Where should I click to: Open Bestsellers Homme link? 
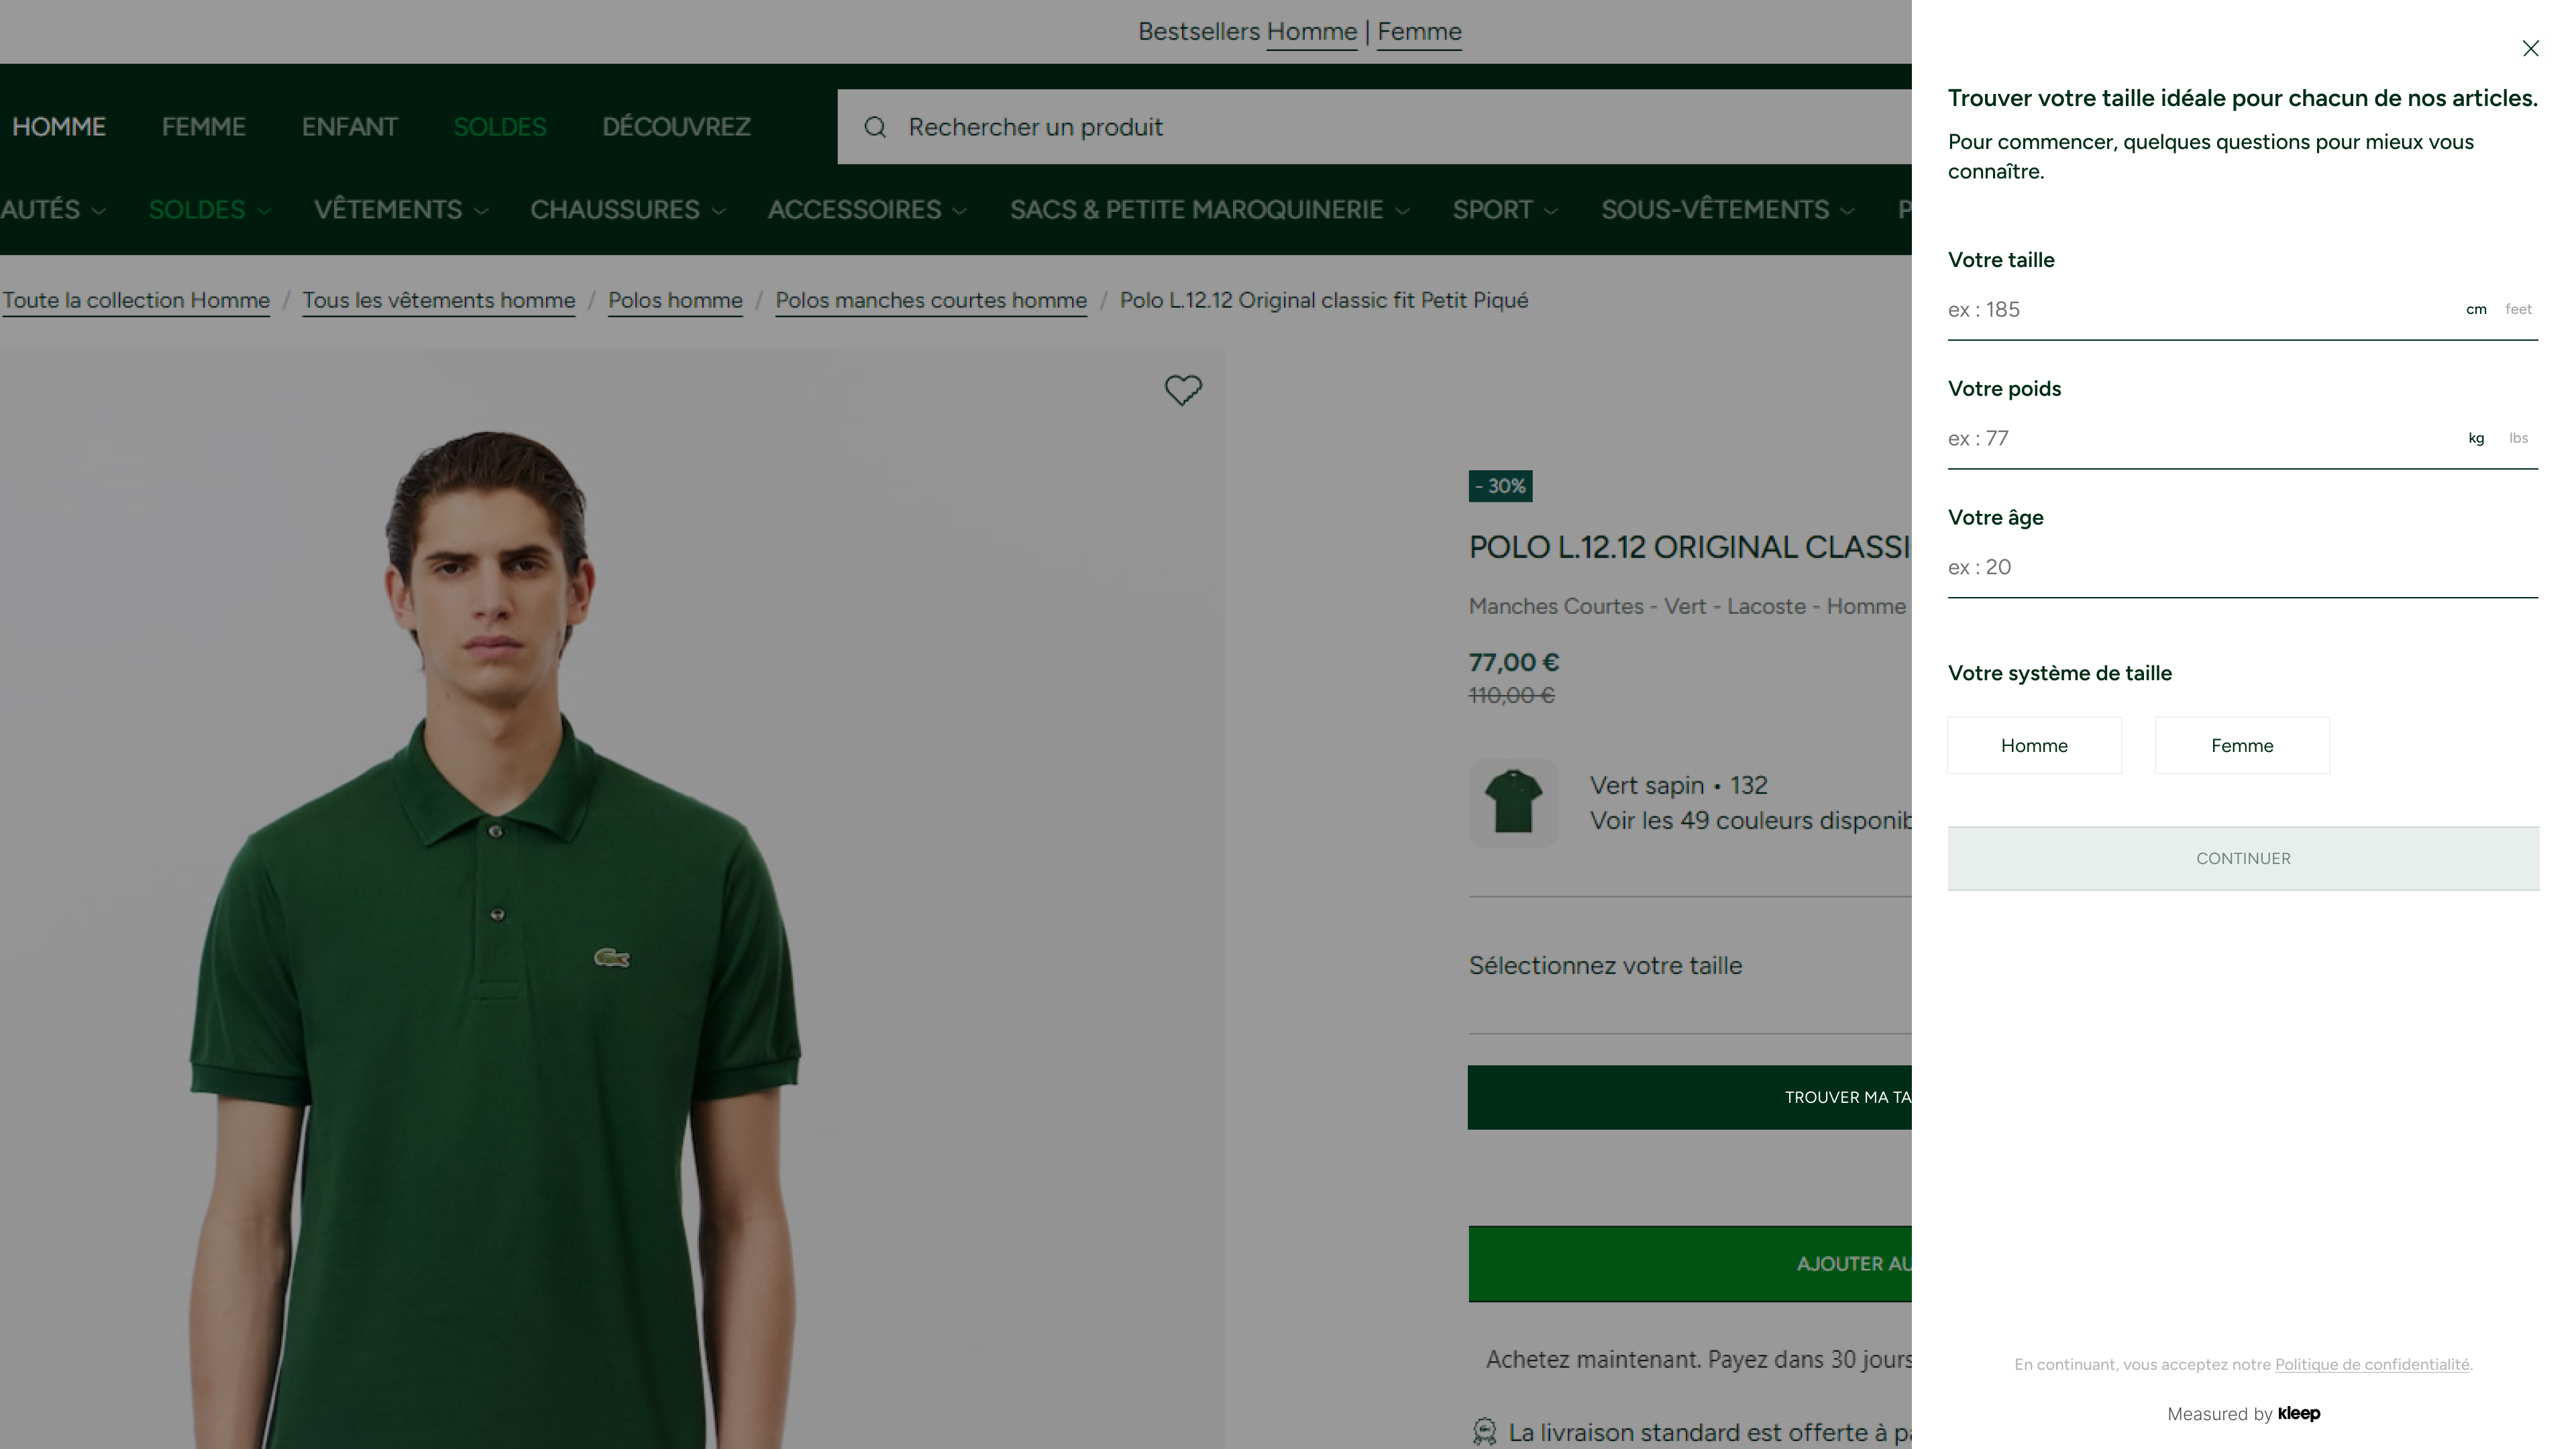pos(1312,32)
